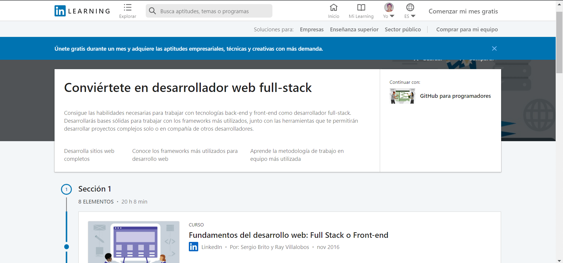Focus the Busca aptitudes search field
The image size is (563, 263).
point(209,11)
